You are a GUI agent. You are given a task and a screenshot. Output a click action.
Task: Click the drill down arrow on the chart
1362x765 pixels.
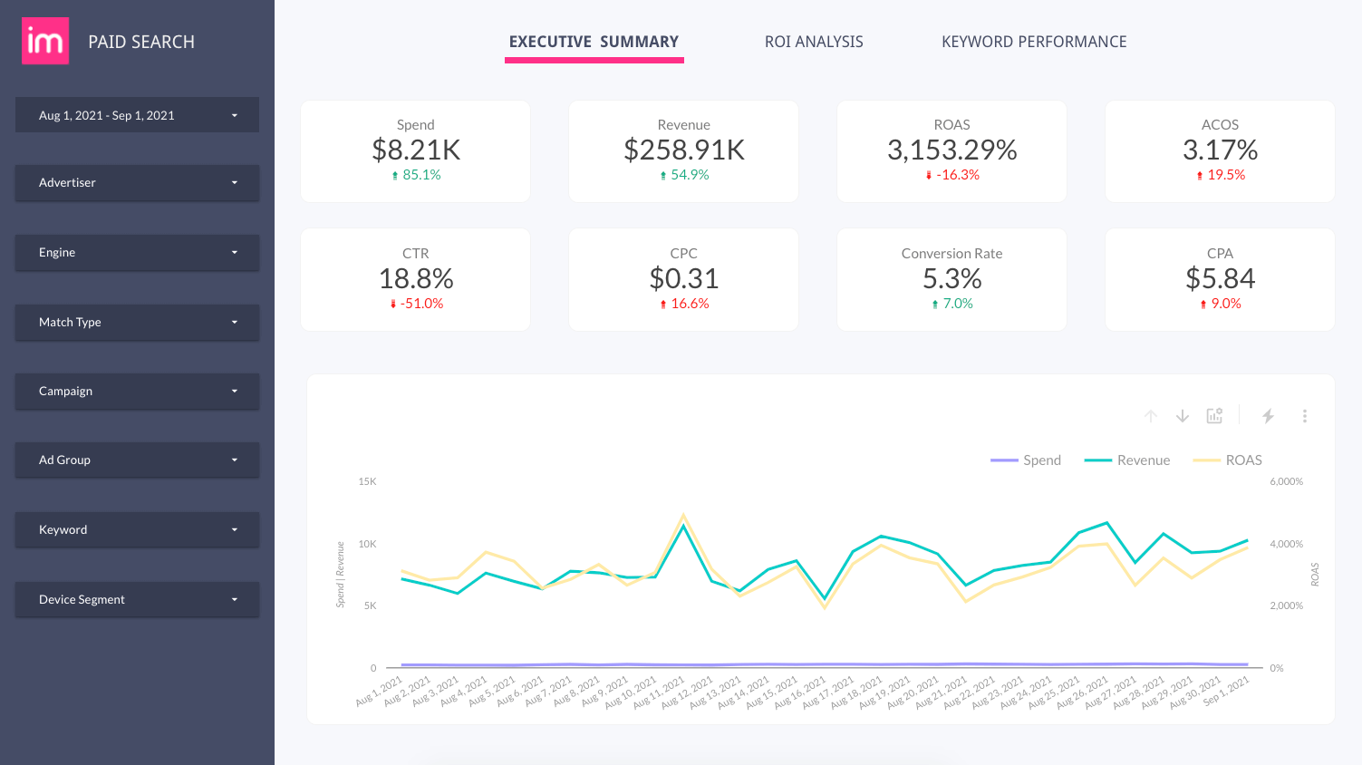coord(1183,415)
